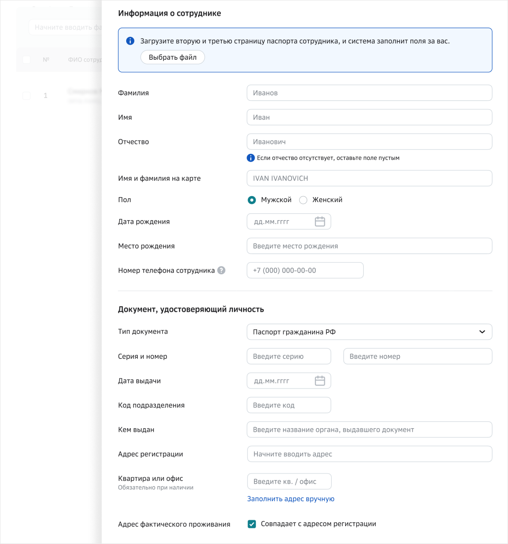Image resolution: width=508 pixels, height=544 pixels.
Task: Open Тип документа dropdown
Action: [x=369, y=332]
